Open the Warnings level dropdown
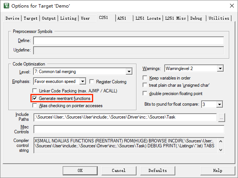Image resolution: width=238 pixels, height=178 pixels. coord(220,69)
